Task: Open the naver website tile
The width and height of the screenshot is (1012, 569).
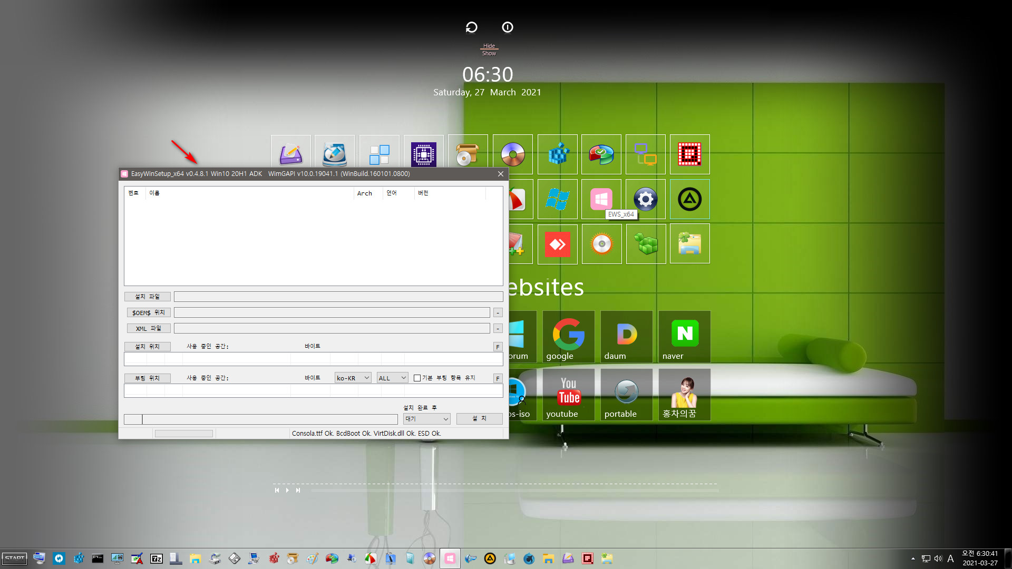Action: (x=685, y=337)
